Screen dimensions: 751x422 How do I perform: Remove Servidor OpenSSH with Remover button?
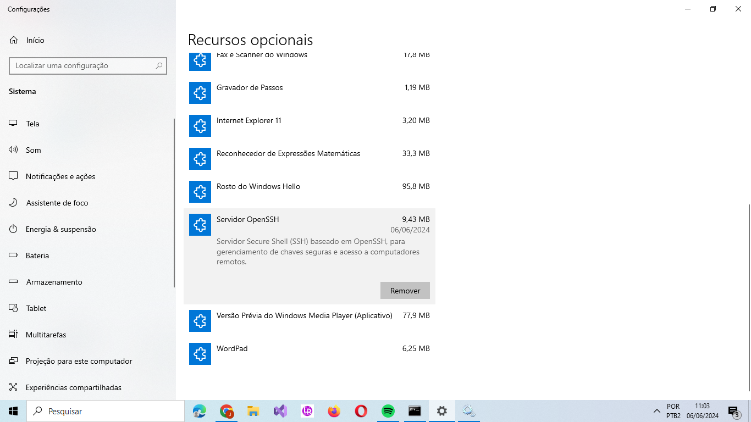pos(405,291)
